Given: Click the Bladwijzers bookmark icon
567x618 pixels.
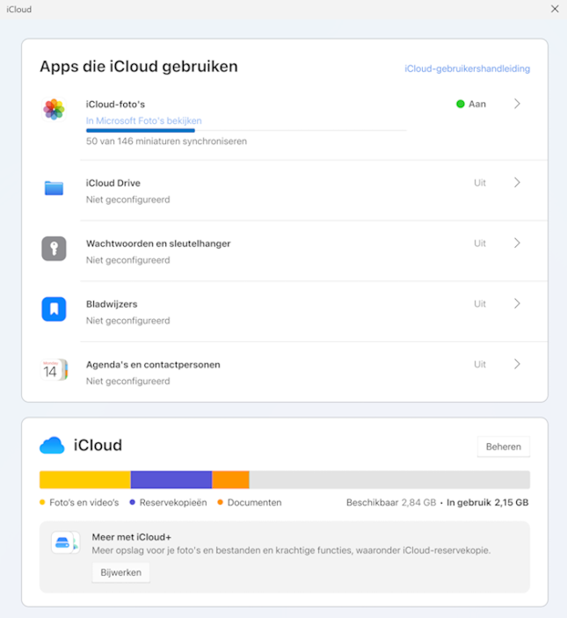Looking at the screenshot, I should pos(54,309).
